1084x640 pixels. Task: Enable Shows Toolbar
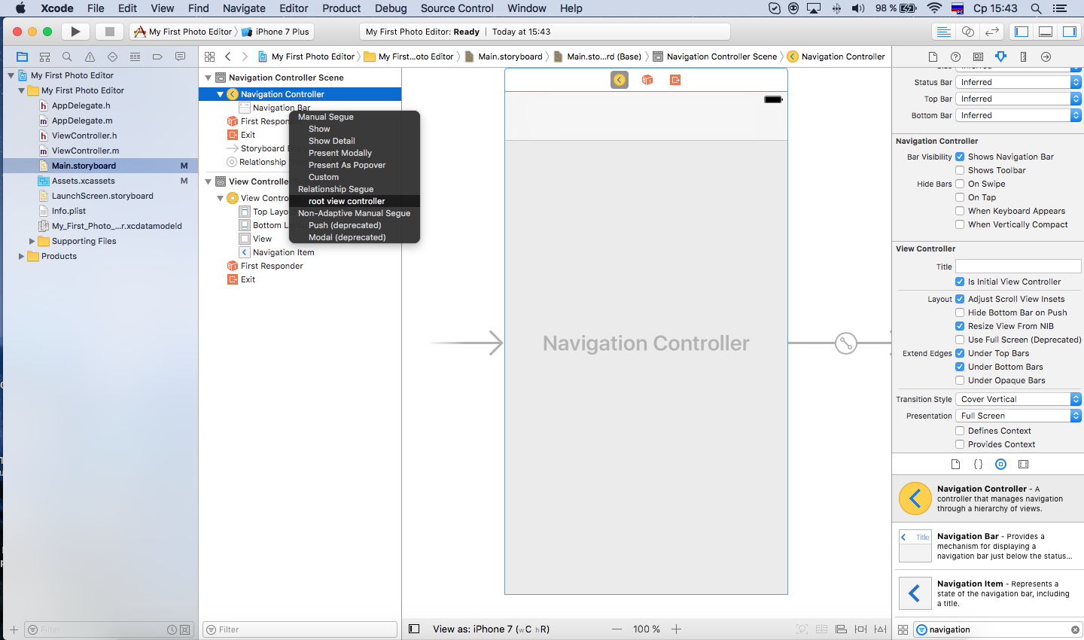coord(960,170)
